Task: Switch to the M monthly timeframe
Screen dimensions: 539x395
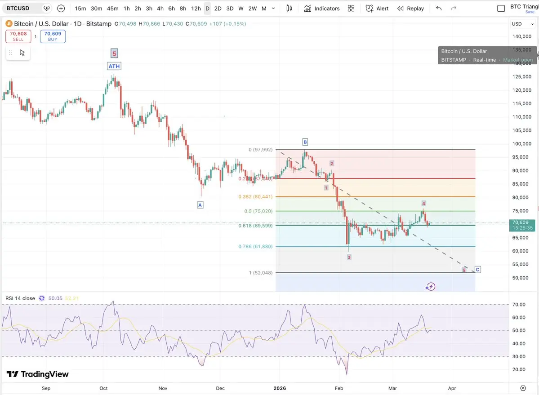Action: pyautogui.click(x=264, y=8)
